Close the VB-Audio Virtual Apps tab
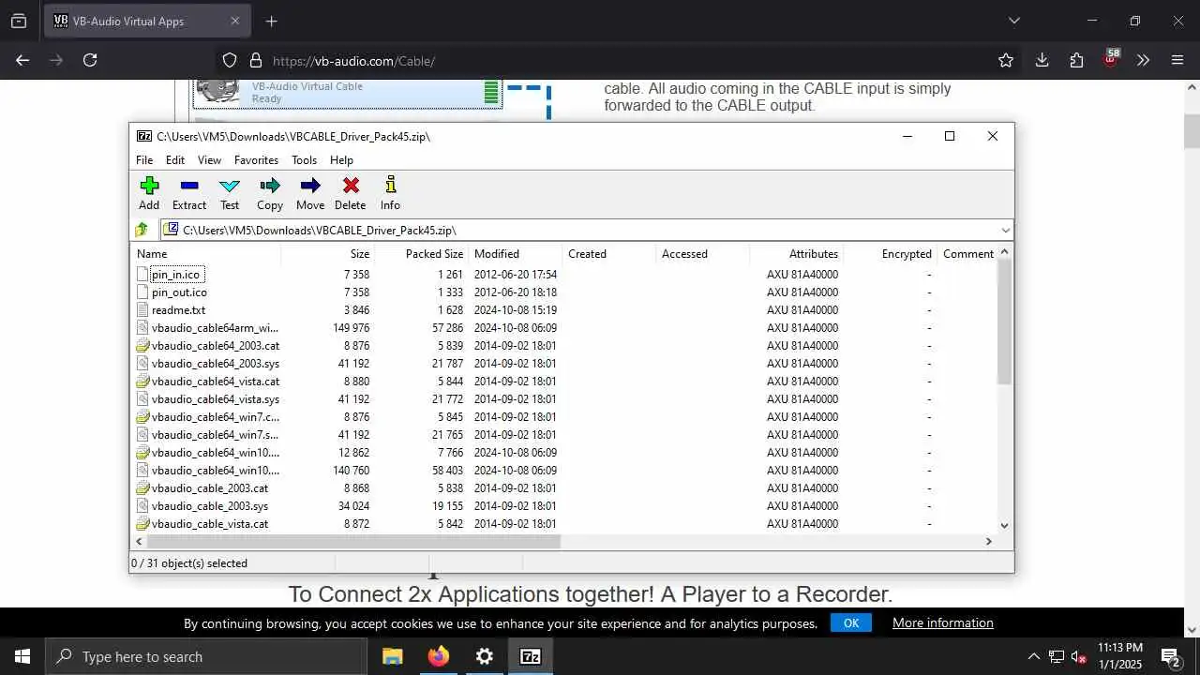 click(x=234, y=21)
